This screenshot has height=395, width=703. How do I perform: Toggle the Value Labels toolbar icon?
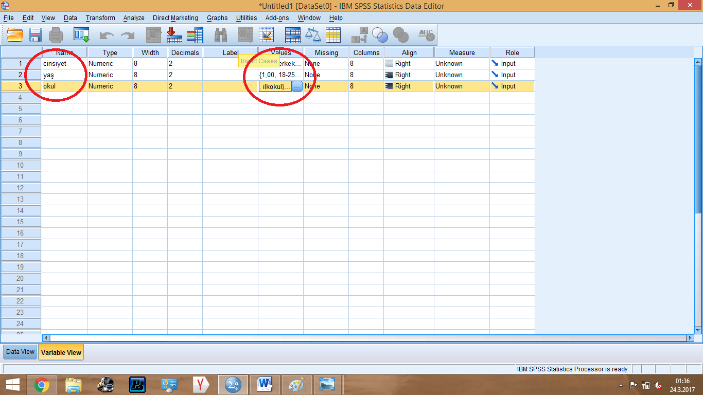360,35
